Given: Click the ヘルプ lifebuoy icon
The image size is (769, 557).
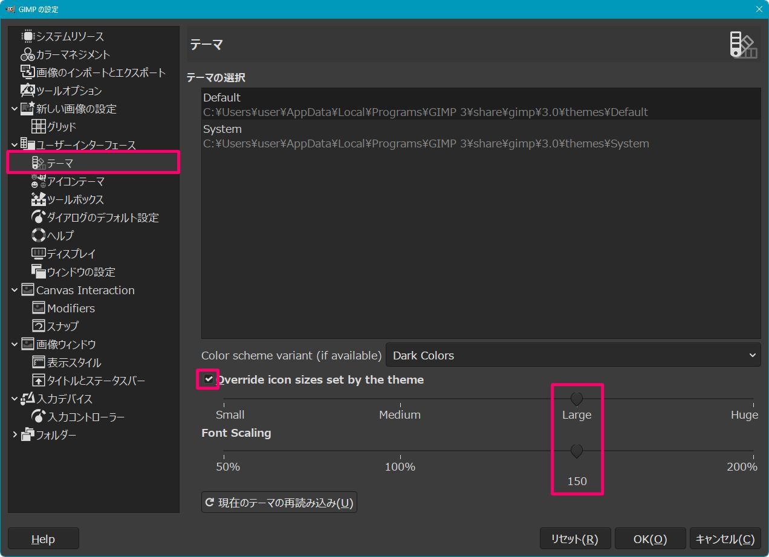Looking at the screenshot, I should 39,236.
